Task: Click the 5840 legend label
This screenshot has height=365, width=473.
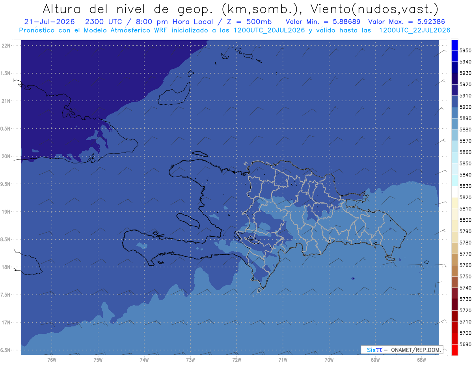Action: tap(465, 175)
